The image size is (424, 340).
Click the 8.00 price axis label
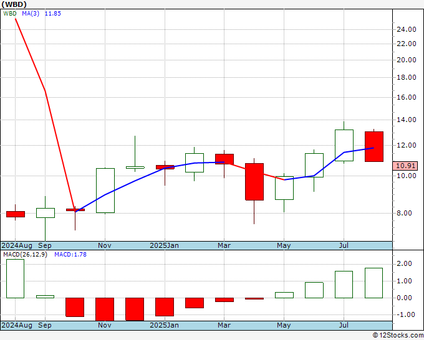pyautogui.click(x=404, y=213)
